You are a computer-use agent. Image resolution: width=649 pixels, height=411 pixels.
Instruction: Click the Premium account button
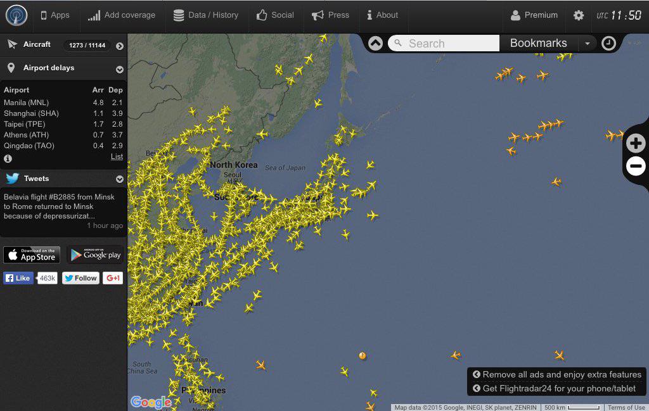[534, 15]
